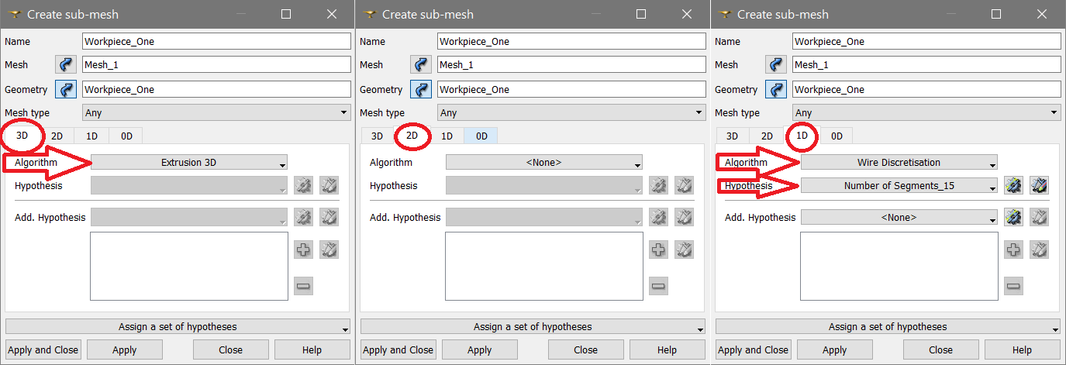Screen dimensions: 1066x365
Task: Click the Mesh selection arrow in the Wire Discretisation dialog
Action: [x=776, y=65]
